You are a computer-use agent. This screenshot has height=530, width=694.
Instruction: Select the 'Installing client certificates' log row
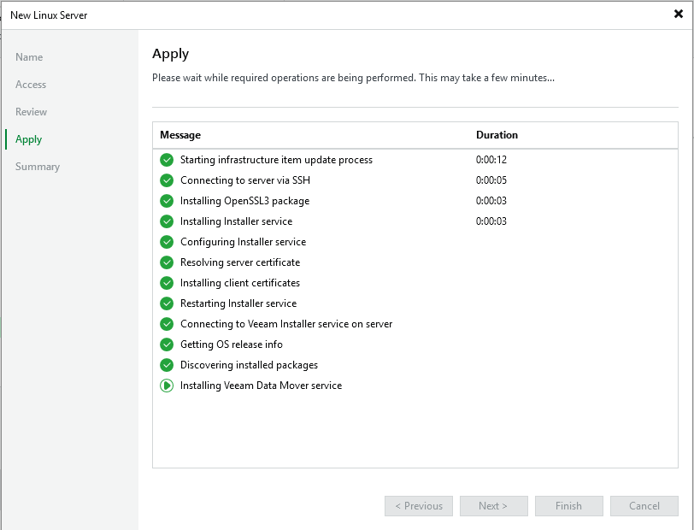click(x=240, y=283)
